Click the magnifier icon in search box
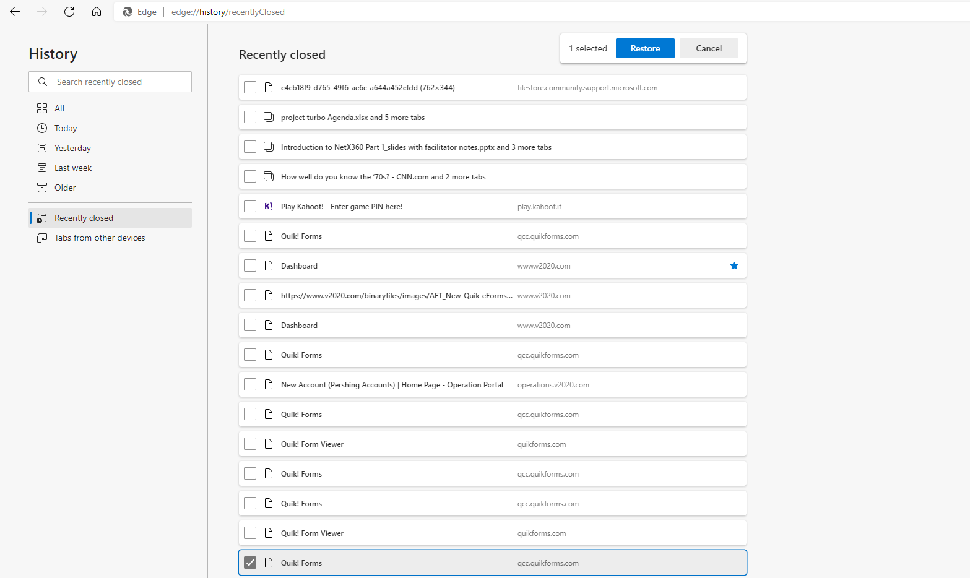 [x=43, y=82]
